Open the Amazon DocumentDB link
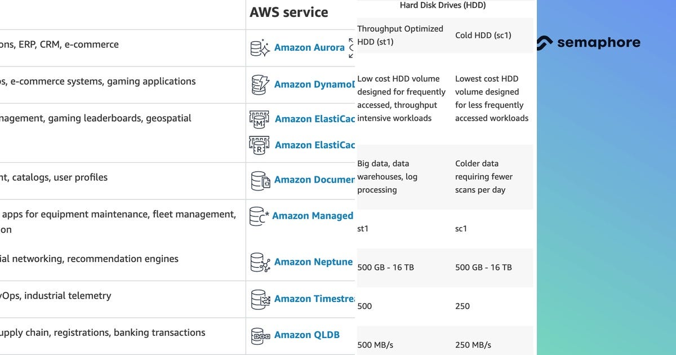Image resolution: width=676 pixels, height=355 pixels. point(314,180)
